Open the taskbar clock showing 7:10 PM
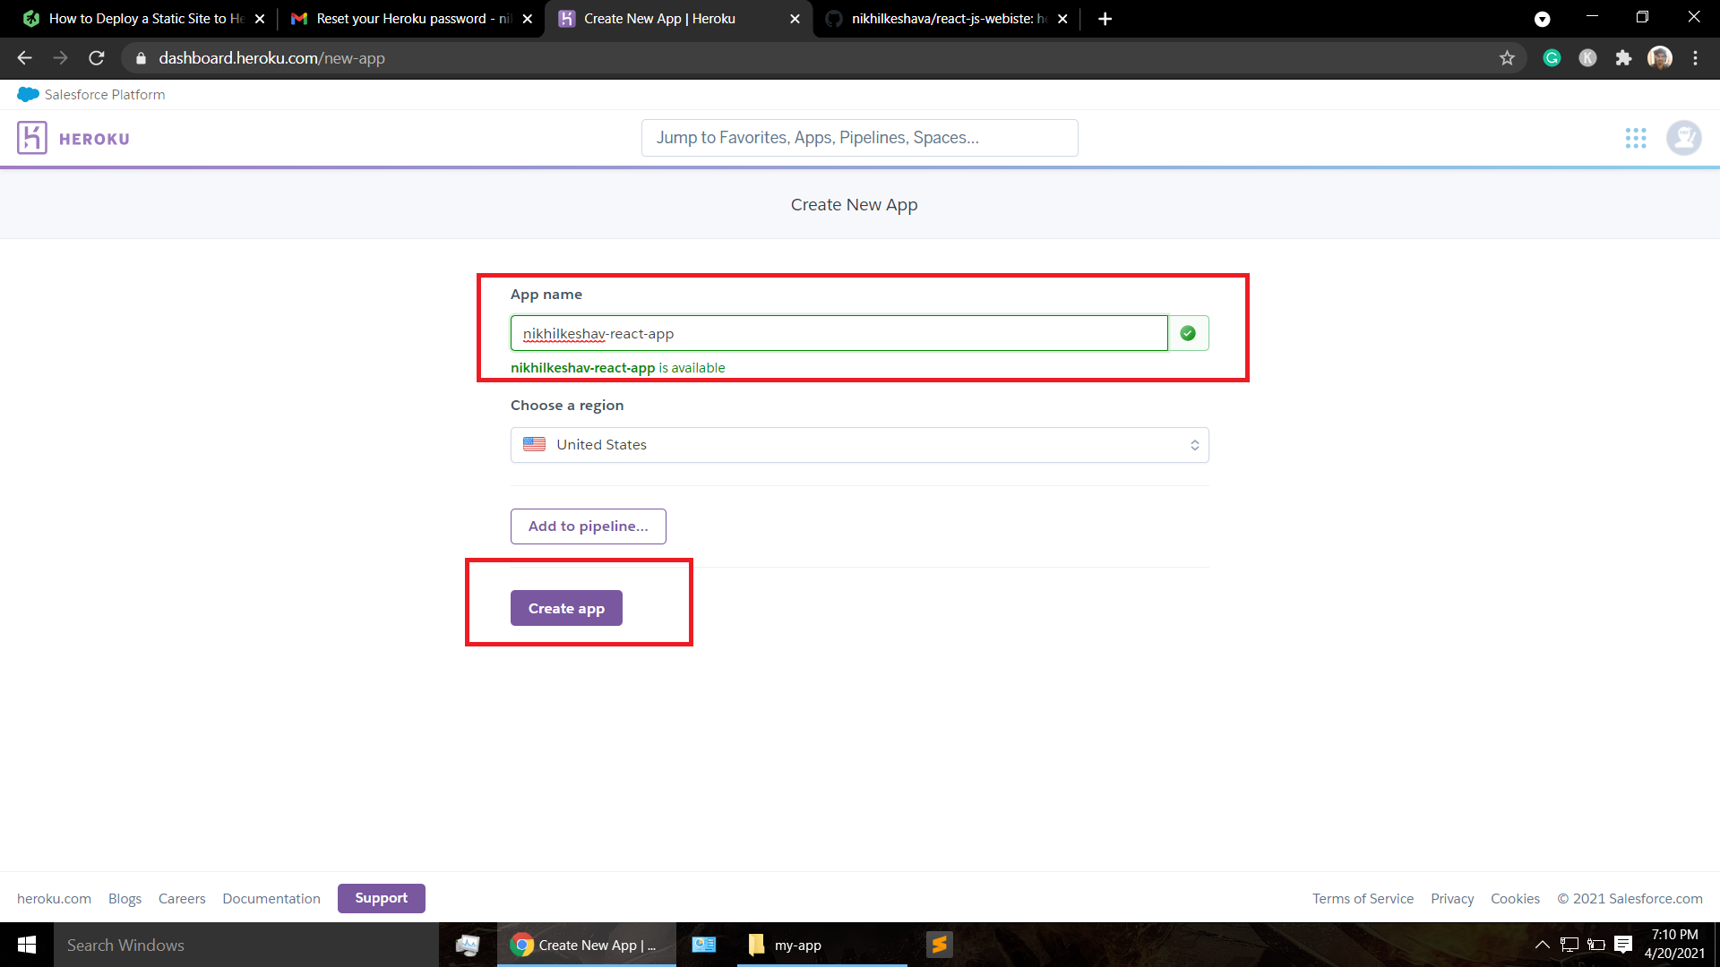The height and width of the screenshot is (967, 1720). click(x=1674, y=944)
